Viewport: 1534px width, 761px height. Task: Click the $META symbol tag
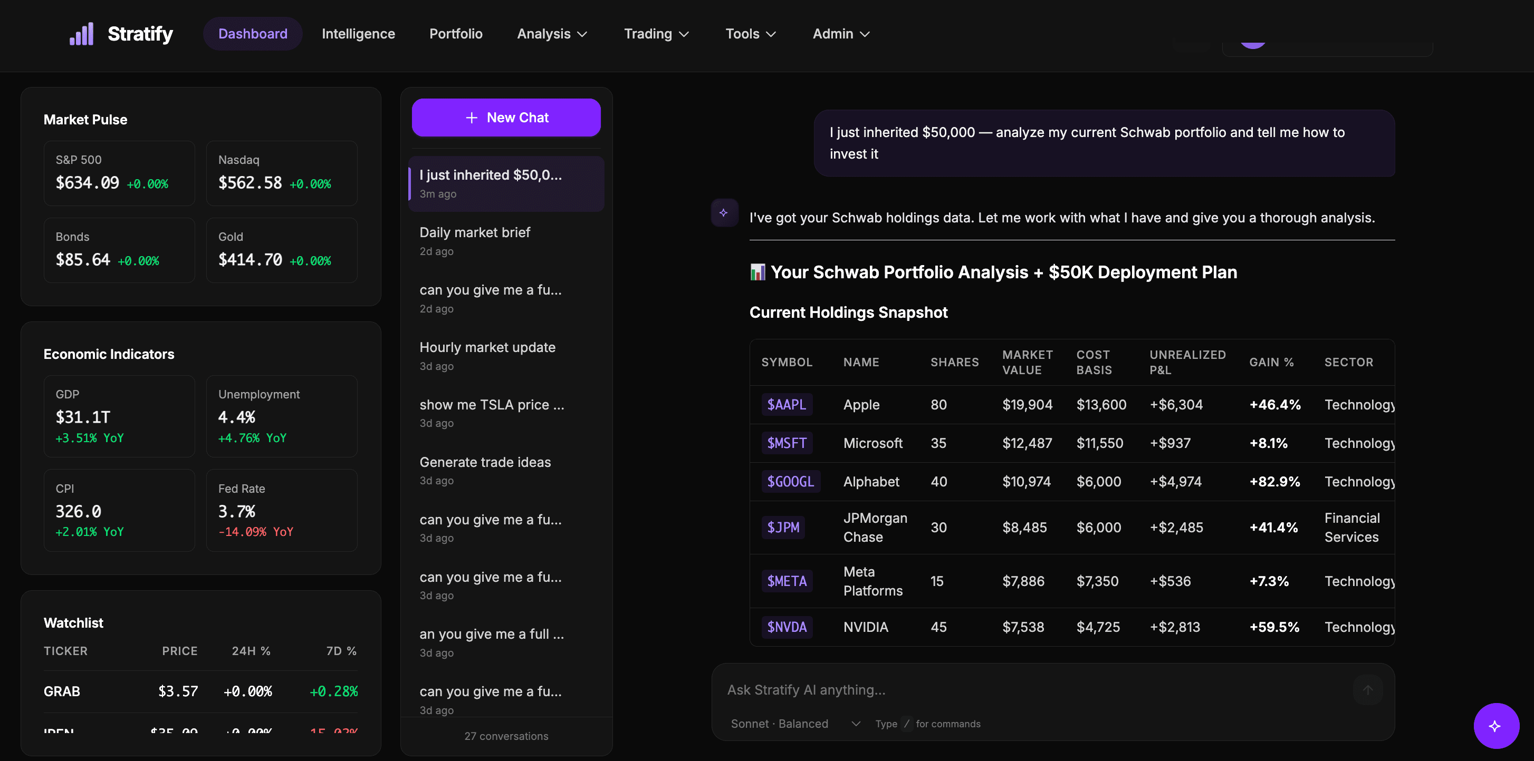coord(786,581)
